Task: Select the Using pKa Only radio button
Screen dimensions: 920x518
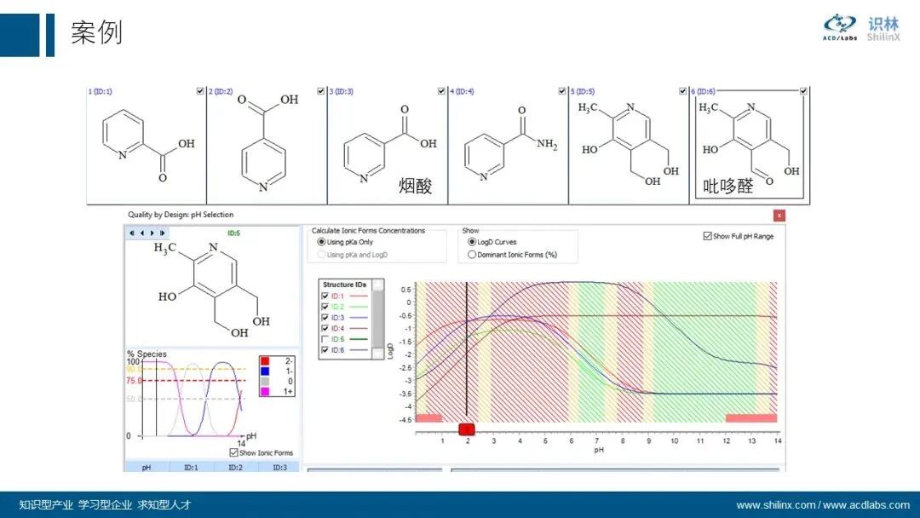Action: click(x=321, y=242)
